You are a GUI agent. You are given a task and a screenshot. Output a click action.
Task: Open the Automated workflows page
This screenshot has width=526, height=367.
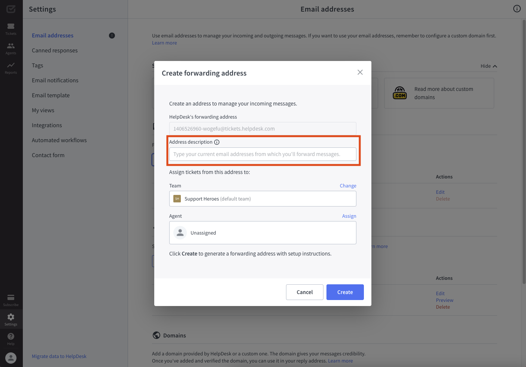(59, 140)
